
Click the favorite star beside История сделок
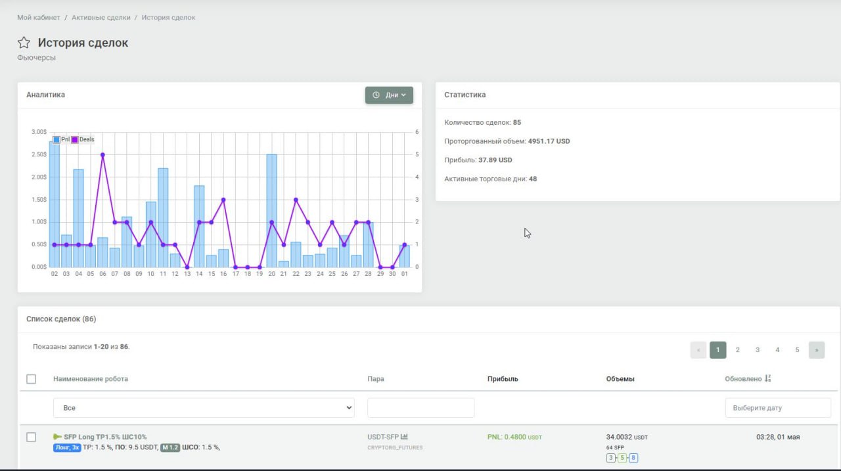24,43
